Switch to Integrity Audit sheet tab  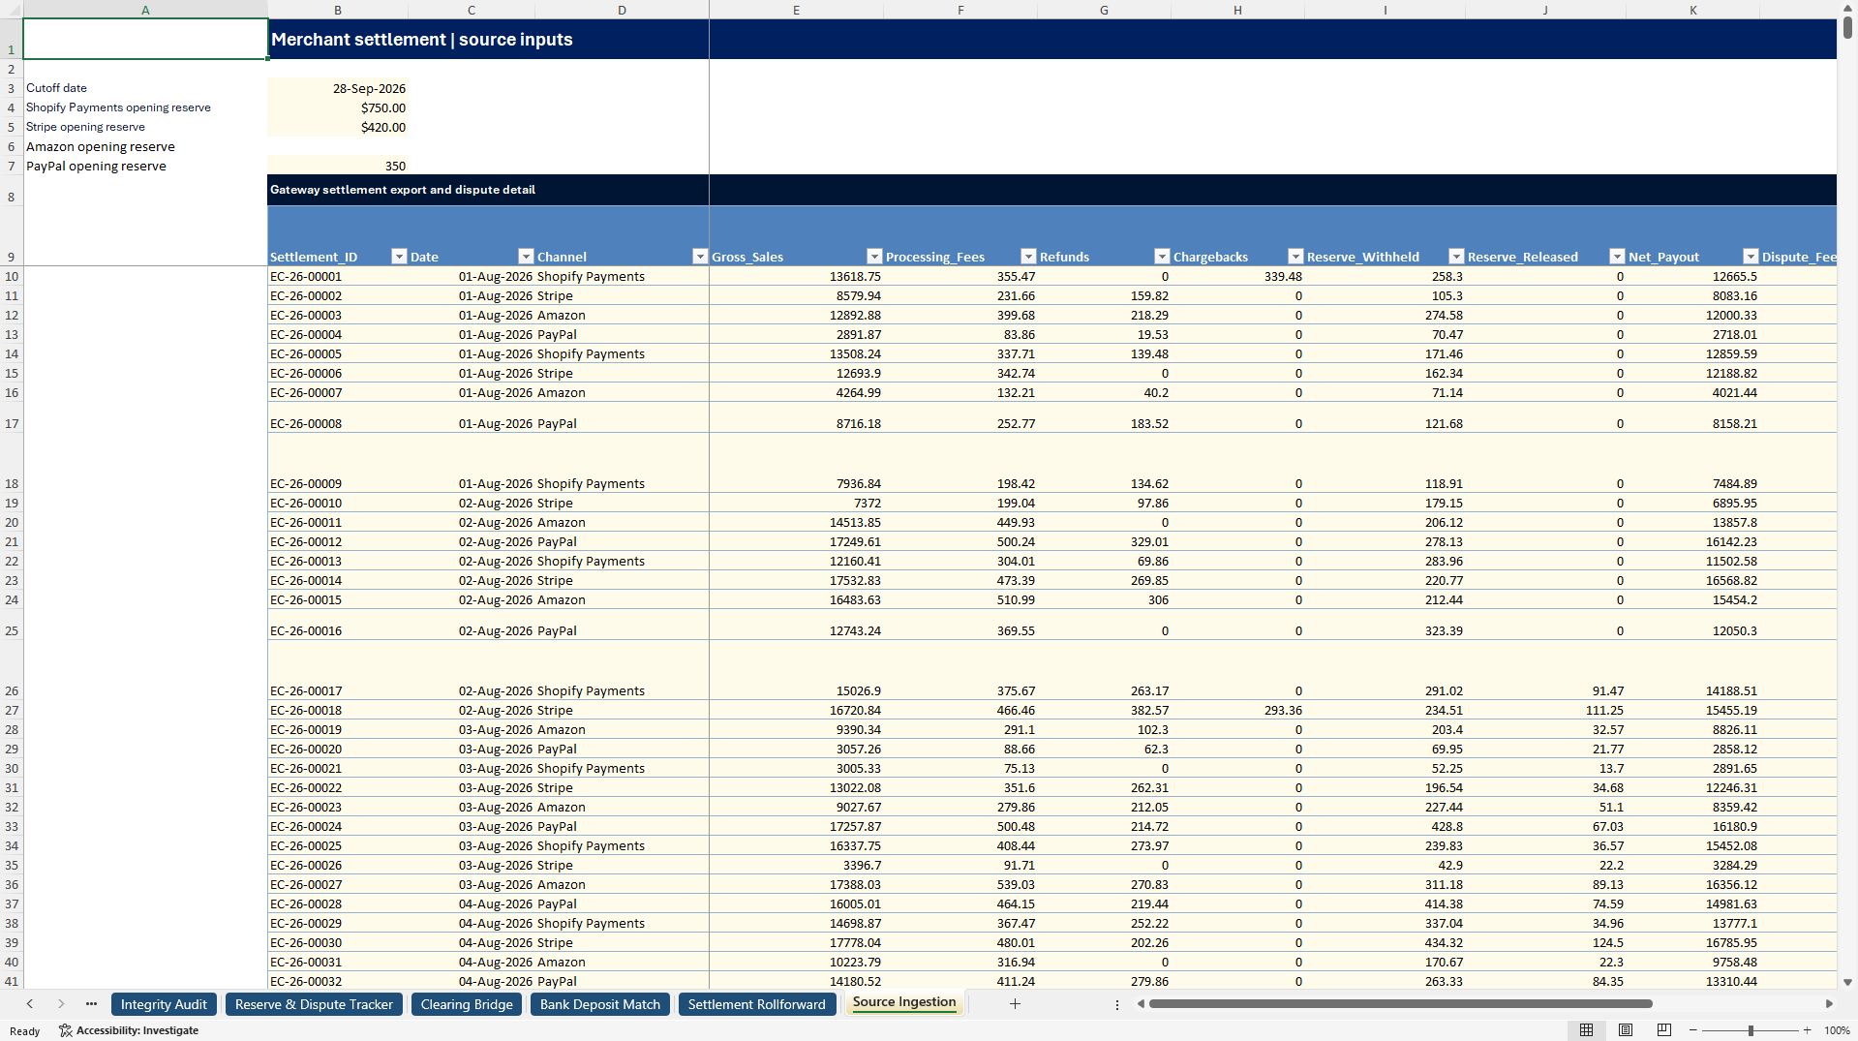point(164,1004)
